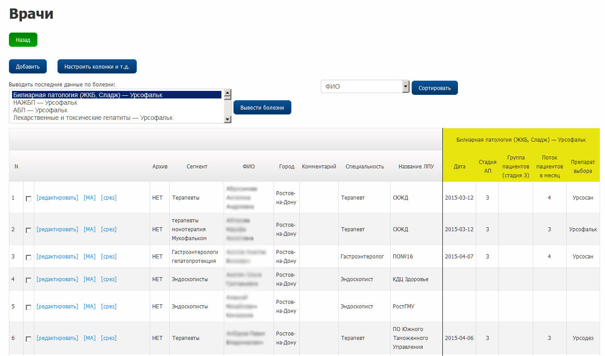Screen dimensions: 605x356
Task: Open the ФИО sort dropdown
Action: click(x=364, y=87)
